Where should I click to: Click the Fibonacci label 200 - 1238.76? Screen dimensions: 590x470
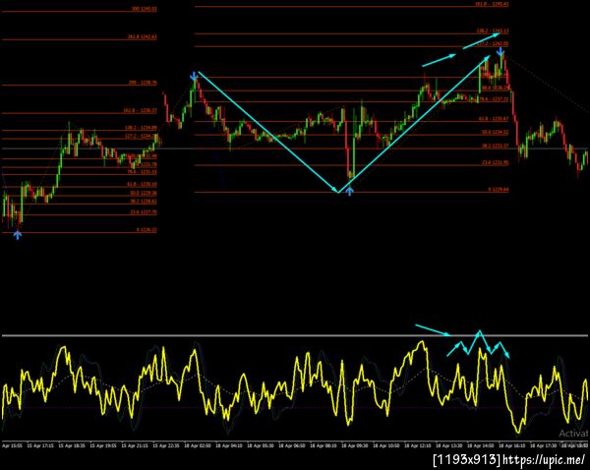tap(143, 83)
